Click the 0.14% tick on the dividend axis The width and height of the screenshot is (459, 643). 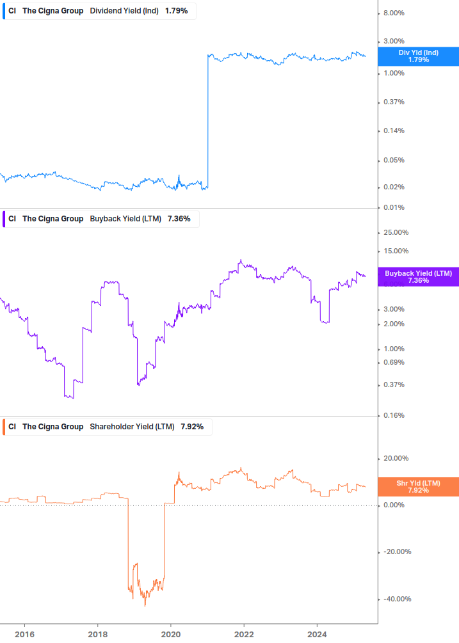point(394,131)
